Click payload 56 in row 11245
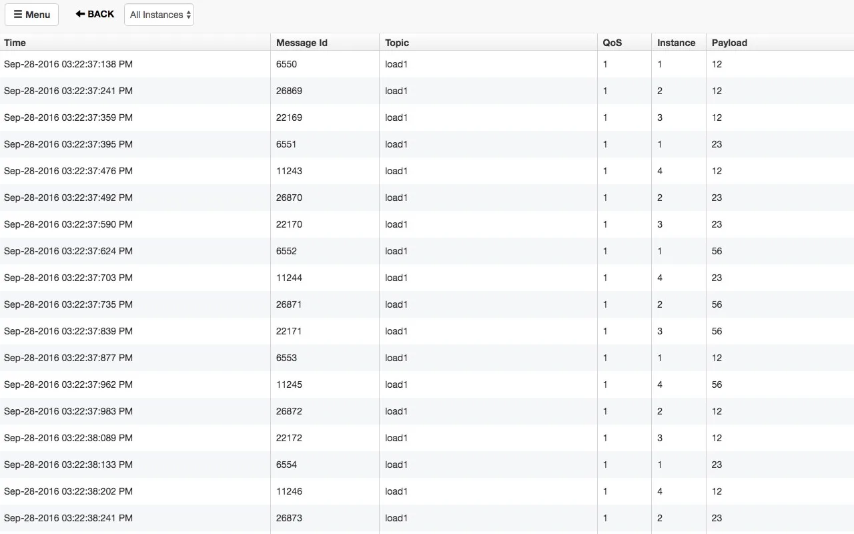Viewport: 854px width, 534px height. pos(717,384)
